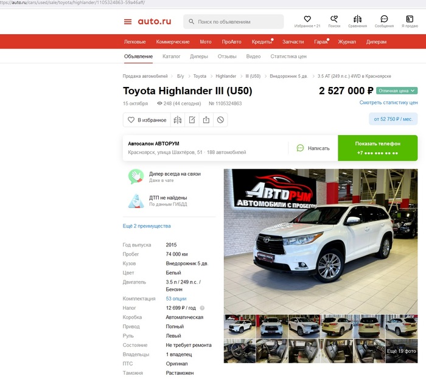The width and height of the screenshot is (426, 379).
Task: Open the 53 опции link
Action: 176,299
